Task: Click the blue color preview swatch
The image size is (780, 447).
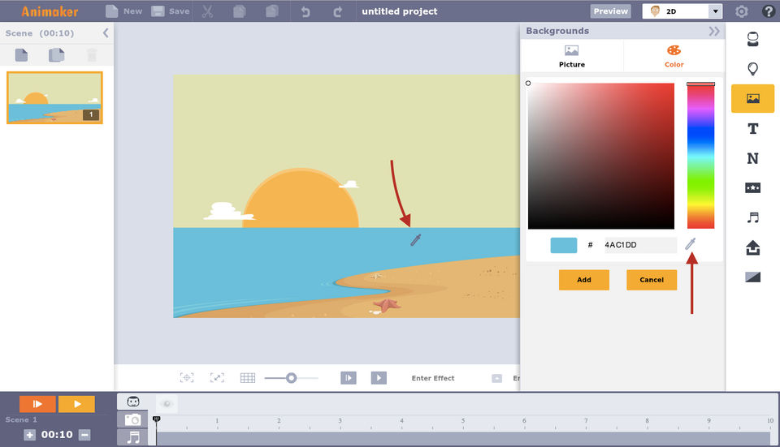Action: (x=564, y=245)
